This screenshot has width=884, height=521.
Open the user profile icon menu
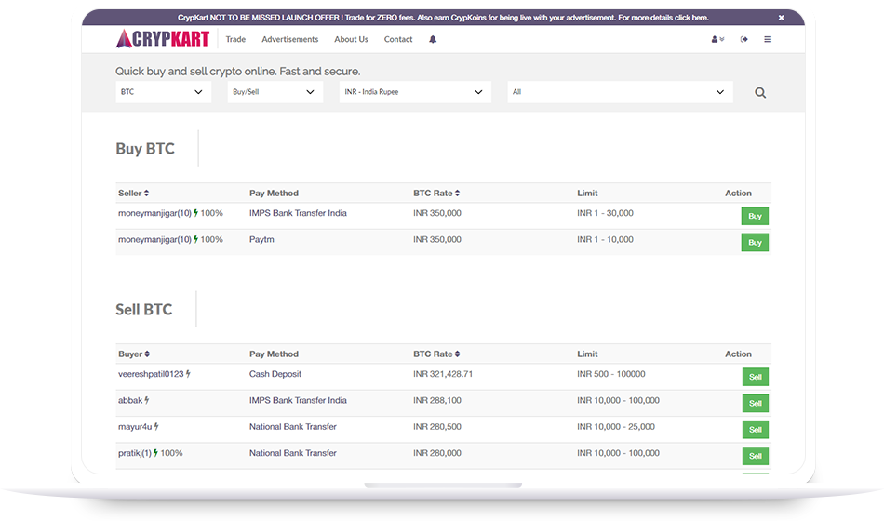pos(717,40)
